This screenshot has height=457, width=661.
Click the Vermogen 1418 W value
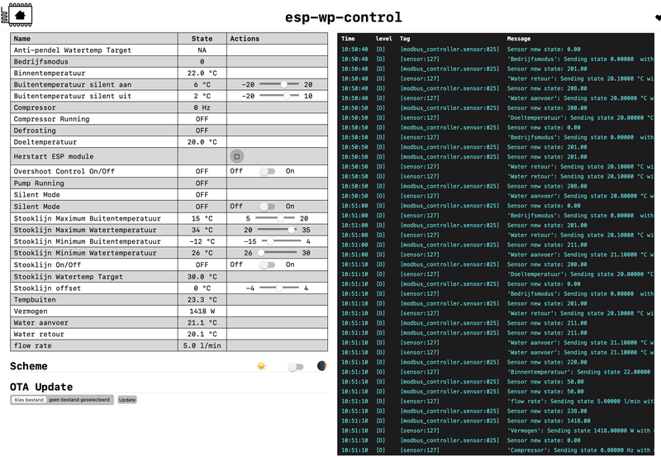tap(202, 311)
